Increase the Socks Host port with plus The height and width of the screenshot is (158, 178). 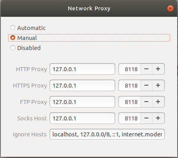click(x=158, y=118)
